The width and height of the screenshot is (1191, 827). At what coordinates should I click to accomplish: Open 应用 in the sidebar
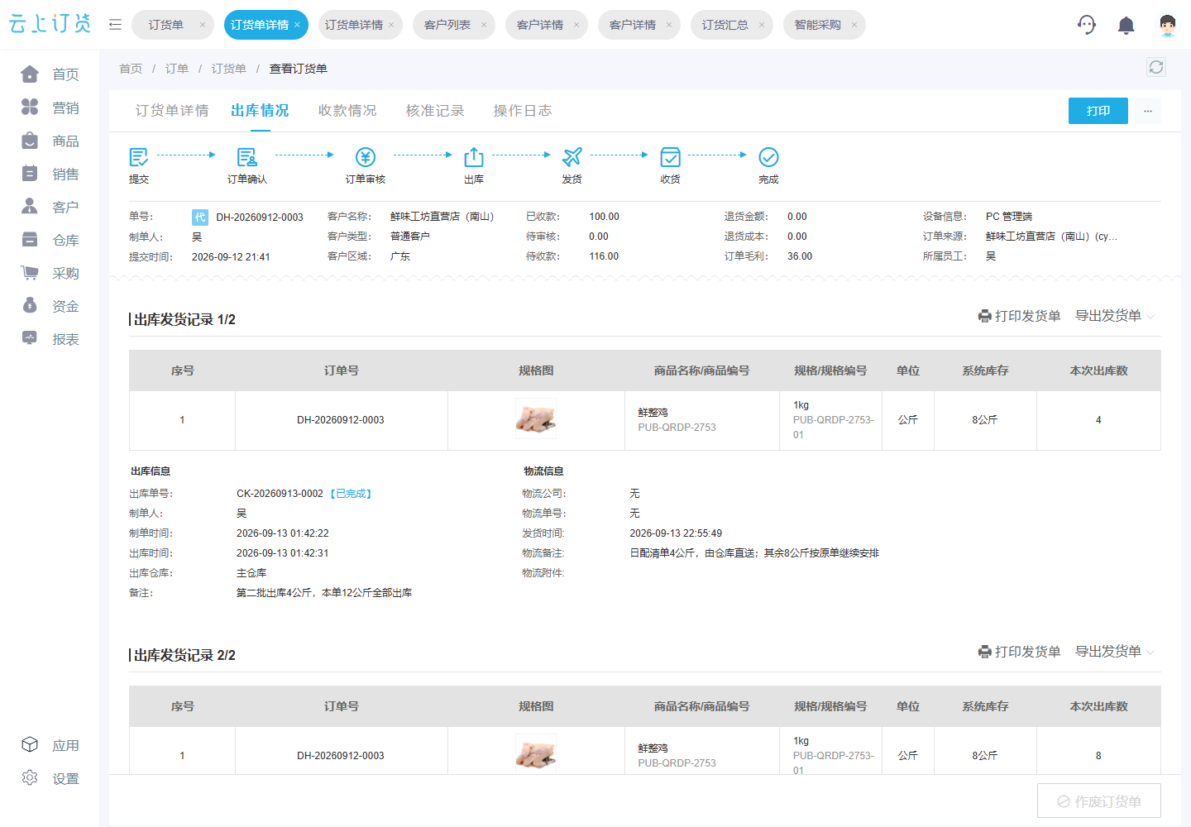coord(50,745)
